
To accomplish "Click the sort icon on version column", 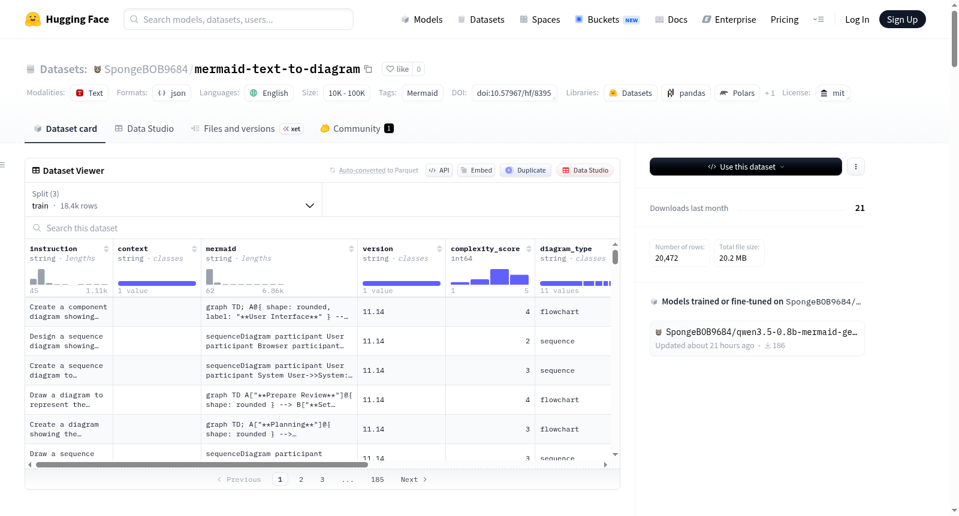I will pos(439,249).
